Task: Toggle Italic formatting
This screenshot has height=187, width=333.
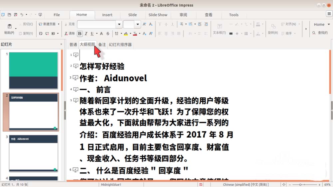Action: 86,34
